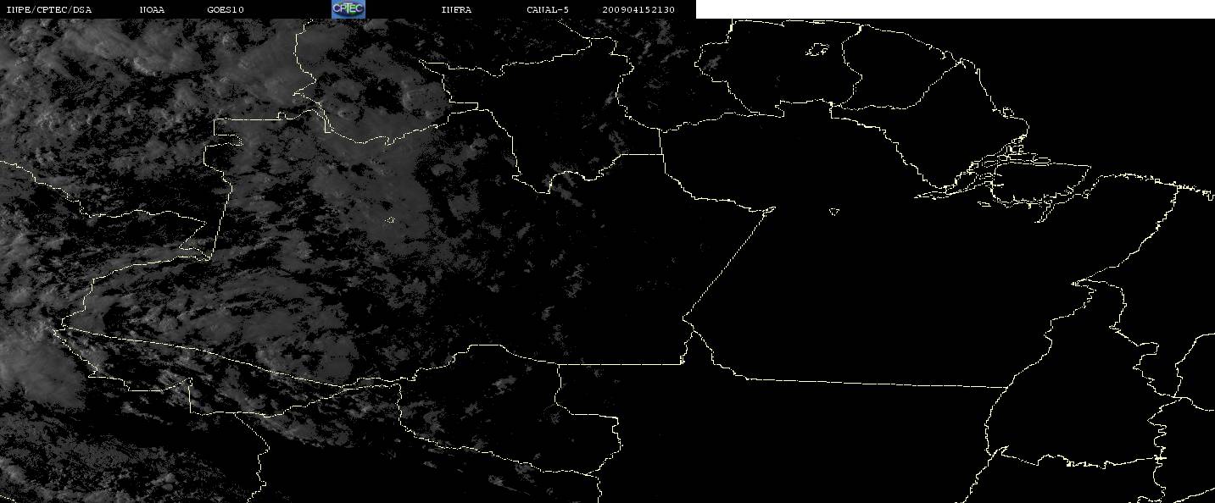
Task: Click the short horizontal border segment above the diagonal
Action: pyautogui.click(x=640, y=154)
